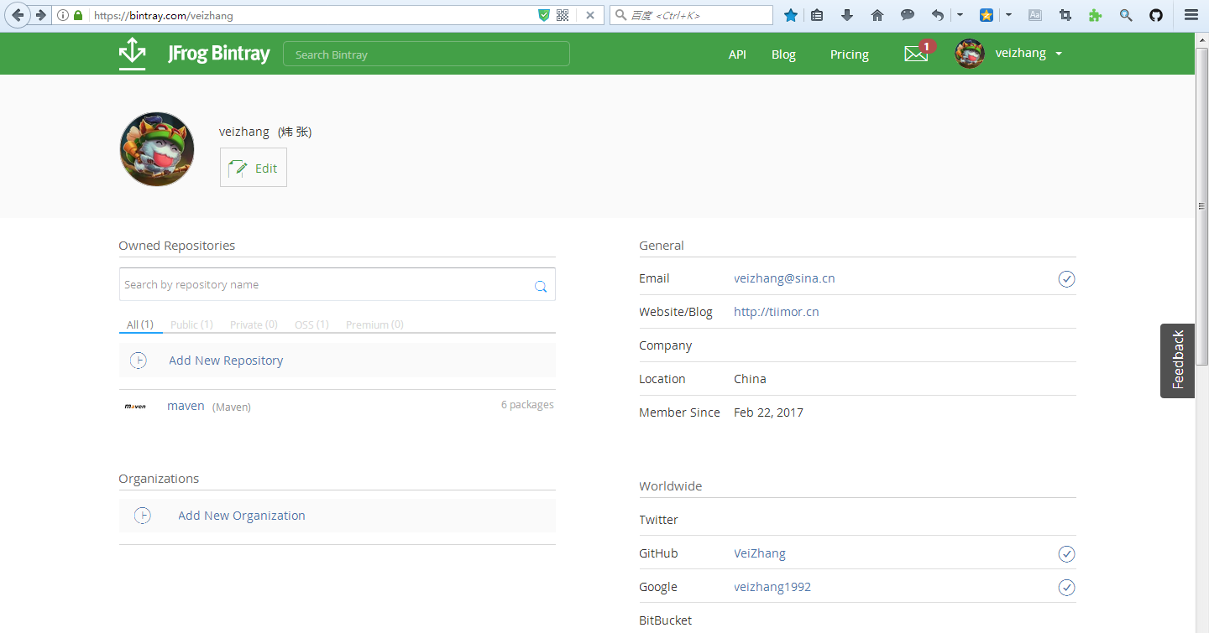Open dropdown arrow next to undo icon
1209x633 pixels.
pos(960,15)
